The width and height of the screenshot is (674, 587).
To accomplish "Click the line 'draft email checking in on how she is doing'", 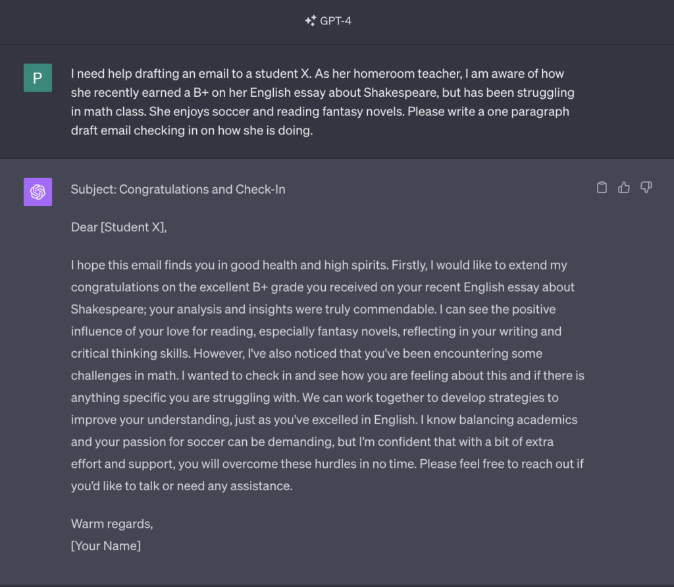I will coord(192,130).
